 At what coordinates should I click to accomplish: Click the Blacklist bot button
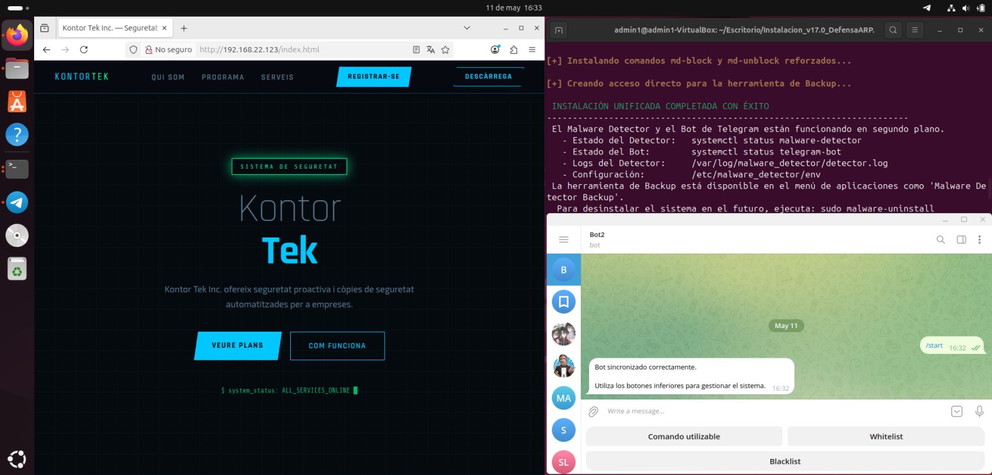pyautogui.click(x=785, y=461)
